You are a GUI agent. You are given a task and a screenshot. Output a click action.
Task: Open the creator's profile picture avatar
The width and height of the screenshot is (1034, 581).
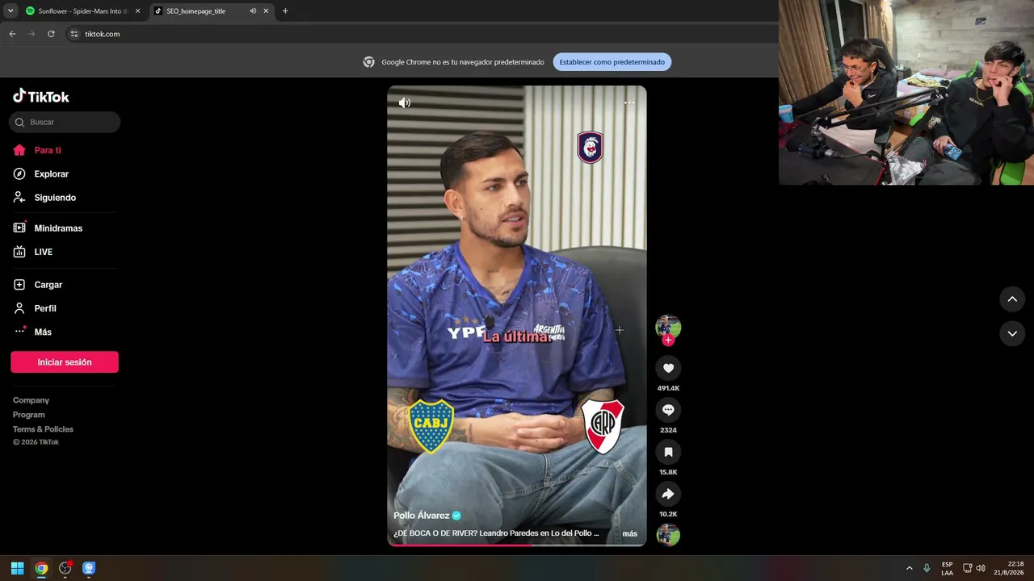[x=668, y=326]
